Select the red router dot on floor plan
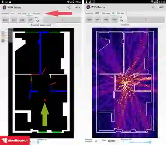The height and width of the screenshot is (145, 166). click(x=45, y=100)
